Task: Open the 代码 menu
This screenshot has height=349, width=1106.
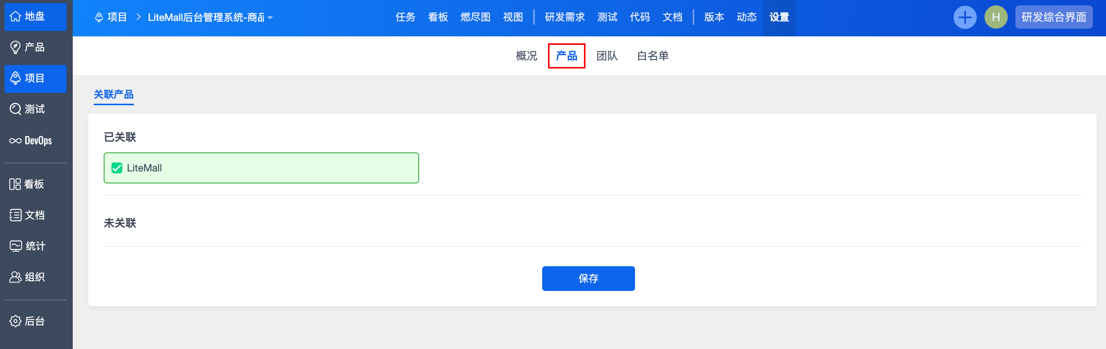Action: [x=640, y=17]
